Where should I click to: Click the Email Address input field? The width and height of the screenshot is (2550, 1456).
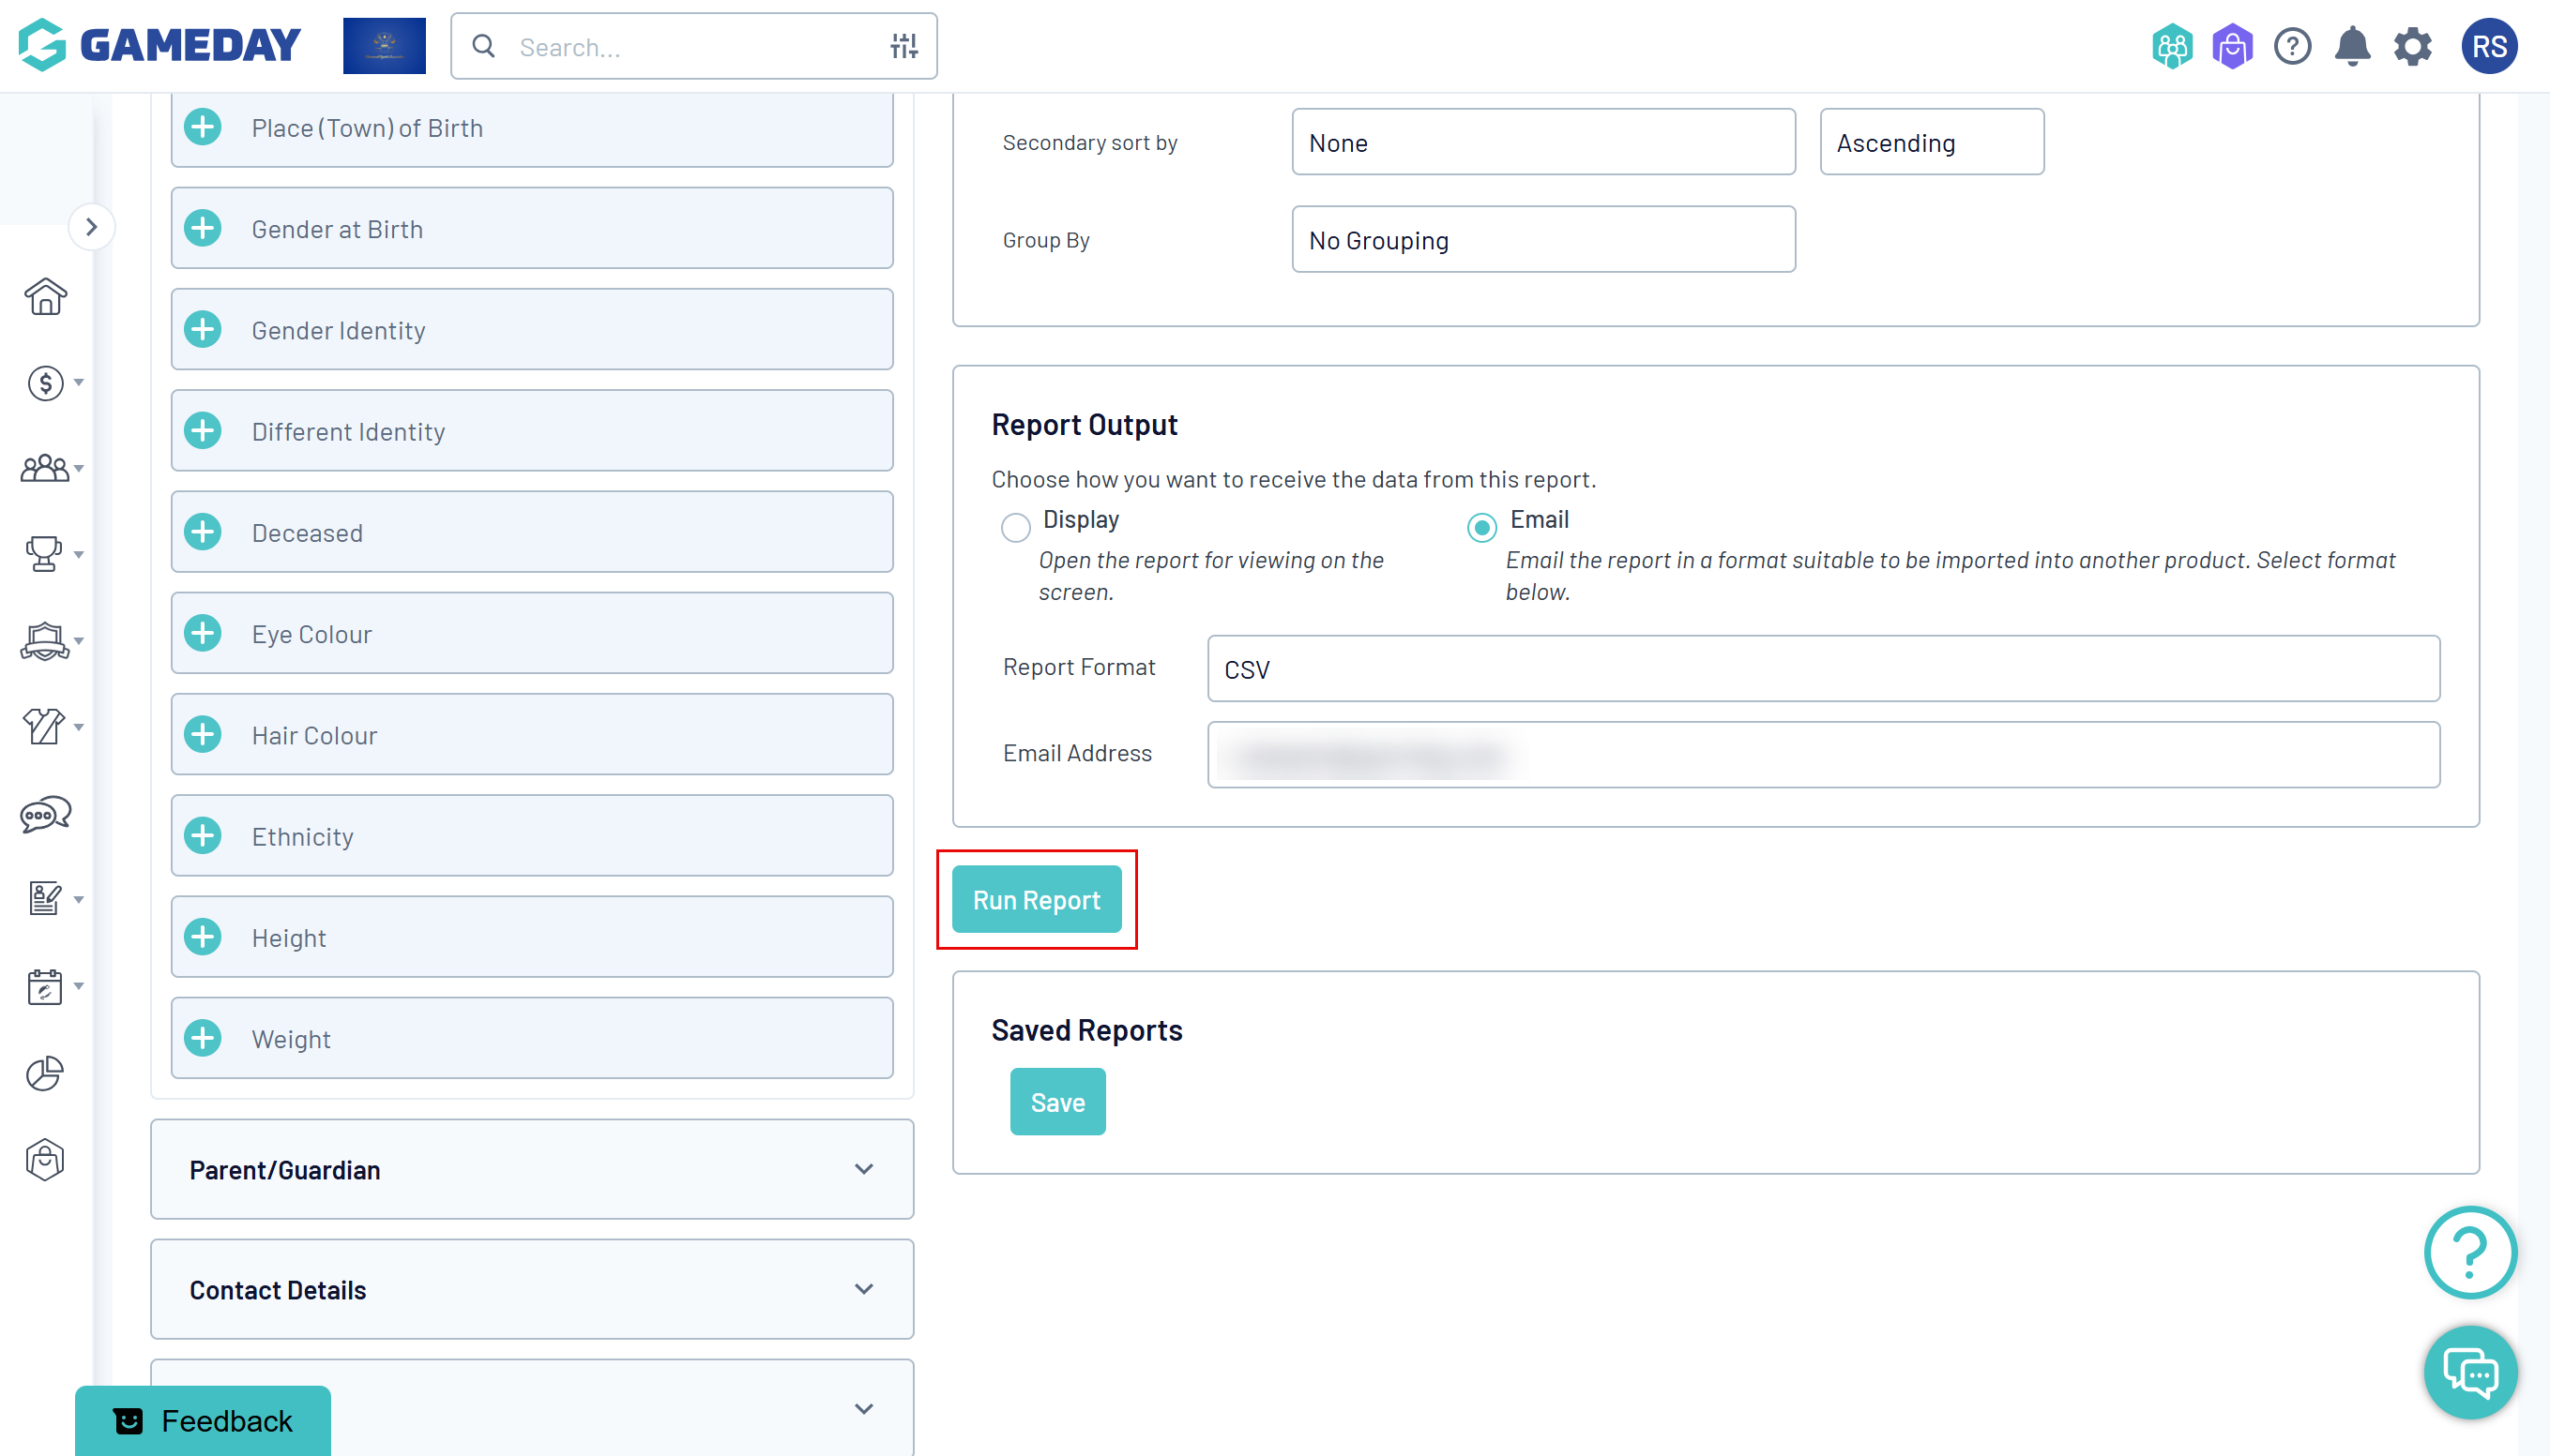1823,755
